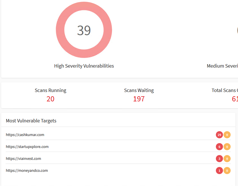Click the orange 0 badge for viainvest.com

click(x=227, y=159)
